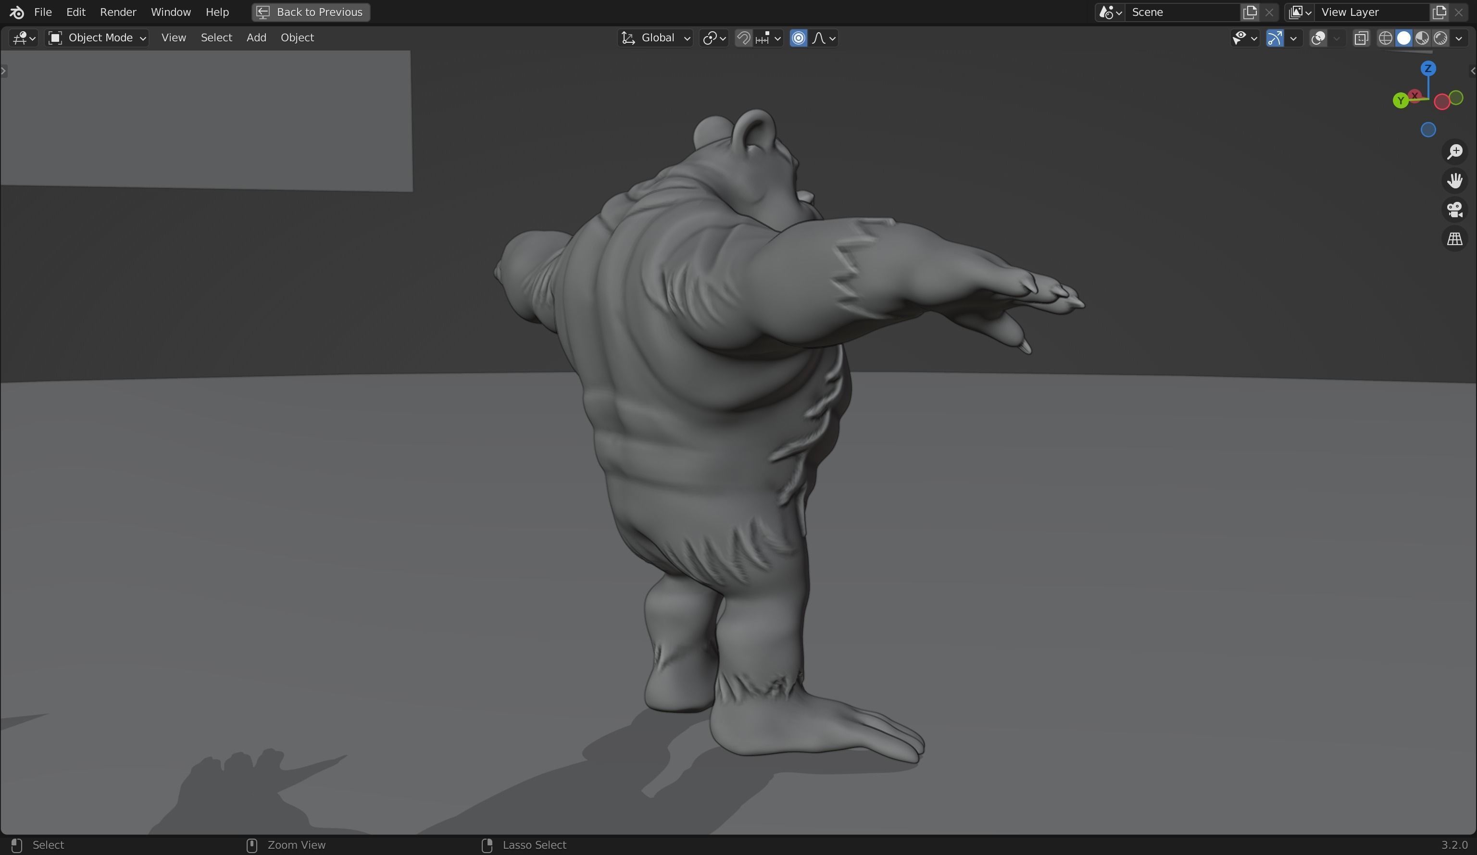This screenshot has height=855, width=1477.
Task: Toggle viewport overlays
Action: pyautogui.click(x=1318, y=38)
